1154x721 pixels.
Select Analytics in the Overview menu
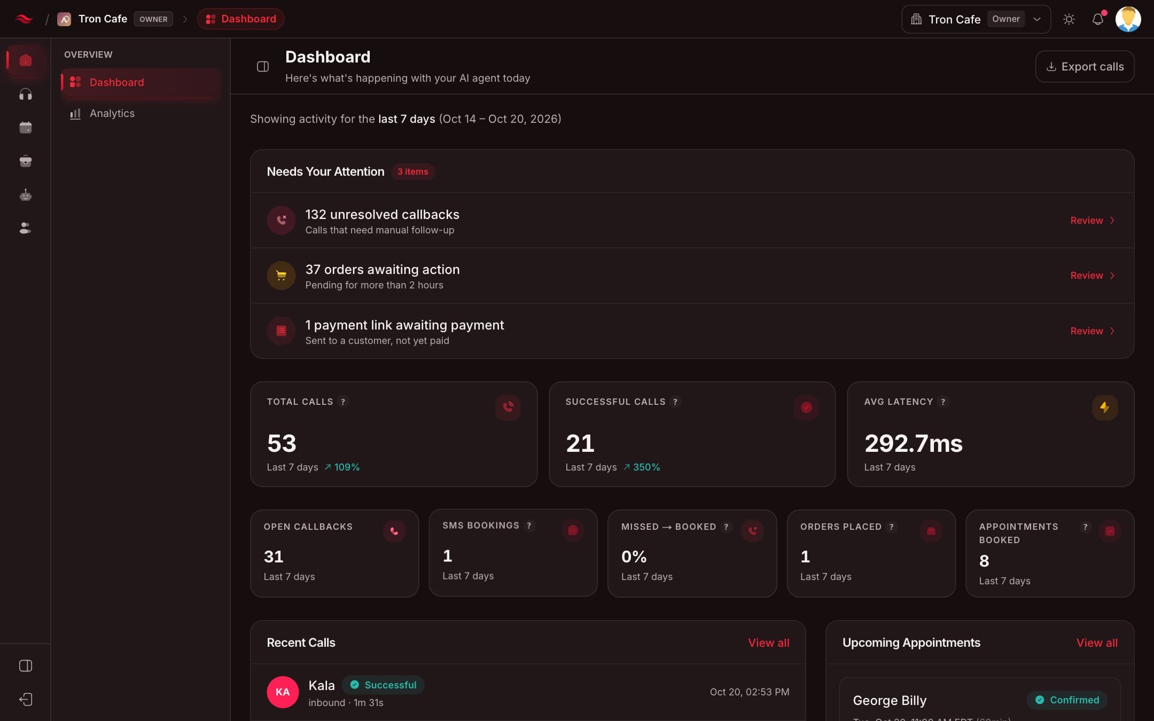click(141, 113)
